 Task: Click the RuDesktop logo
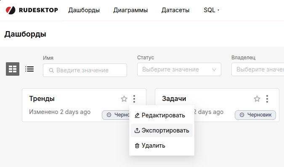32,10
